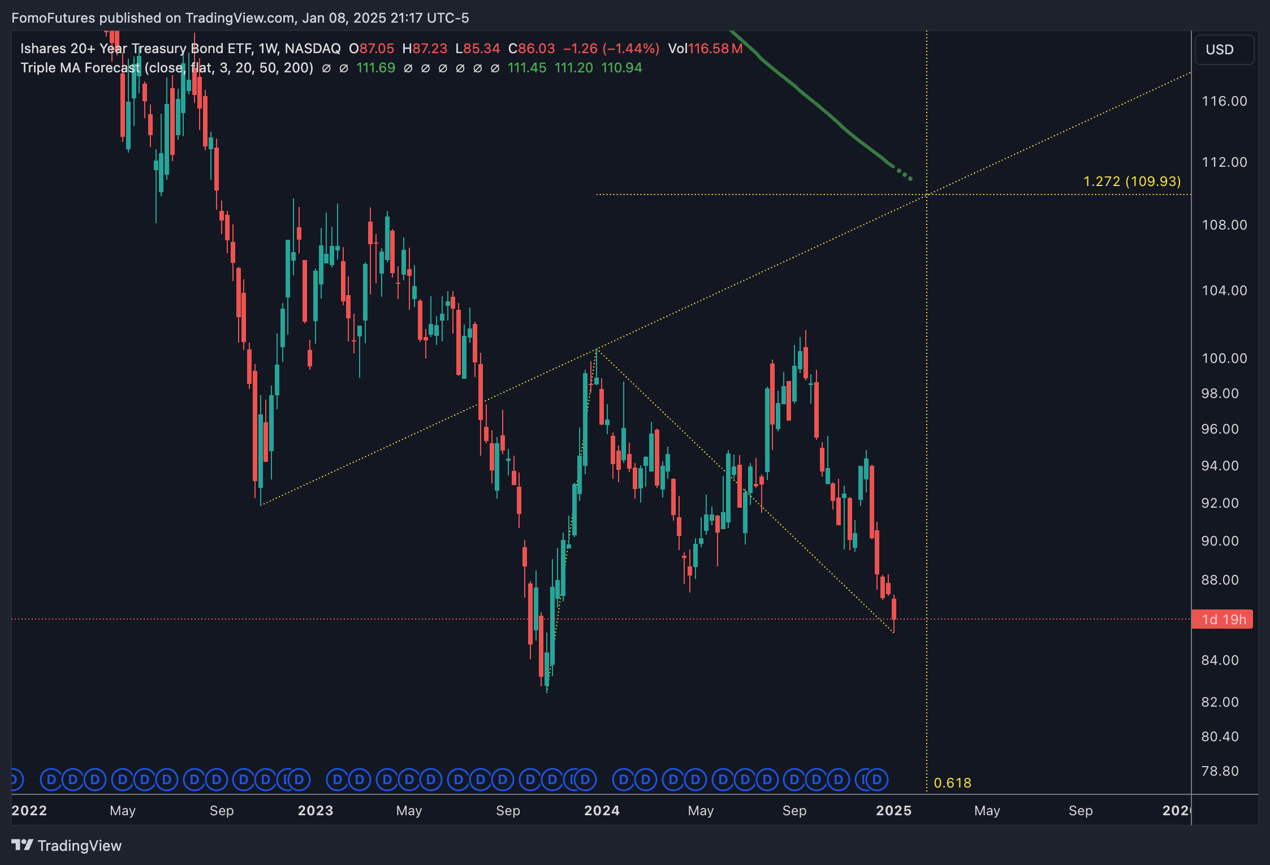Click the open value O87.05
1270x865 pixels.
point(372,49)
